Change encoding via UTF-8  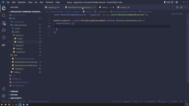135,101
